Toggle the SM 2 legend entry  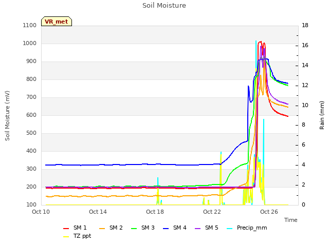[111, 228]
